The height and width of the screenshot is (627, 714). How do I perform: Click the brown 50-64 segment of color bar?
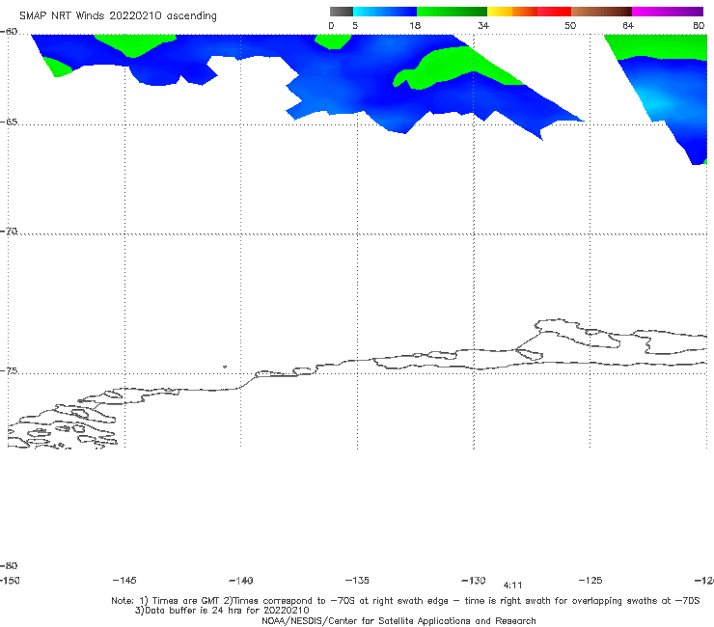coord(601,12)
